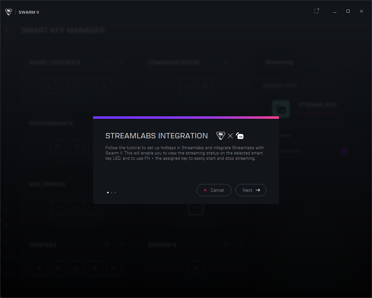Image resolution: width=372 pixels, height=298 pixels.
Task: Jump to the second tutorial page dot
Action: click(x=112, y=193)
